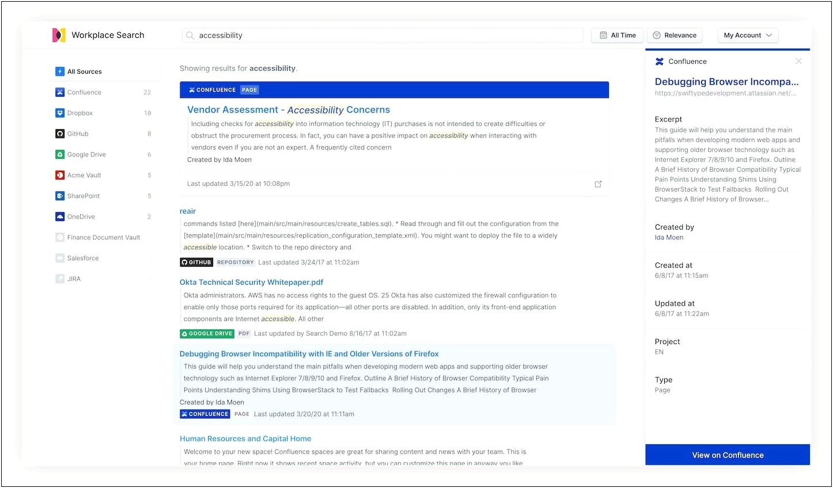Open Vendor Assessment - Accessibility Concerns result
This screenshot has height=488, width=833.
tap(289, 110)
